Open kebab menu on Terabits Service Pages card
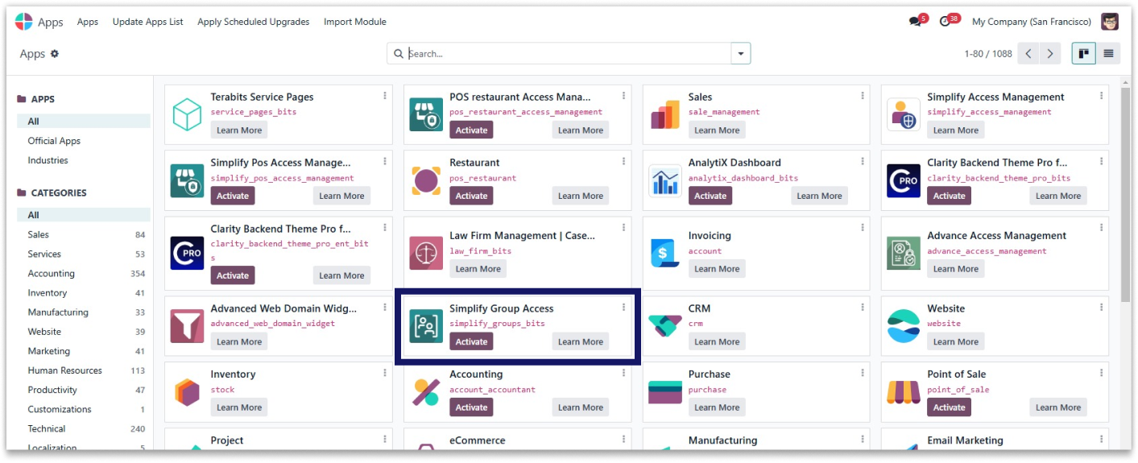 tap(385, 96)
